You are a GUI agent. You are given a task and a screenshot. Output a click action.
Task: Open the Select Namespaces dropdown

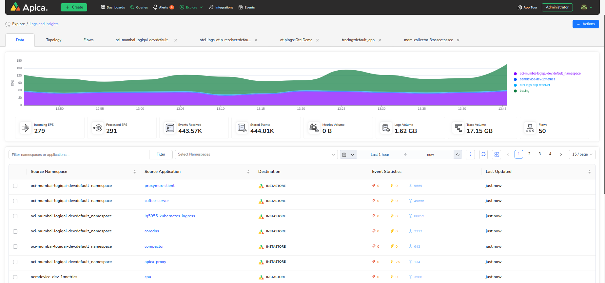[x=256, y=155]
